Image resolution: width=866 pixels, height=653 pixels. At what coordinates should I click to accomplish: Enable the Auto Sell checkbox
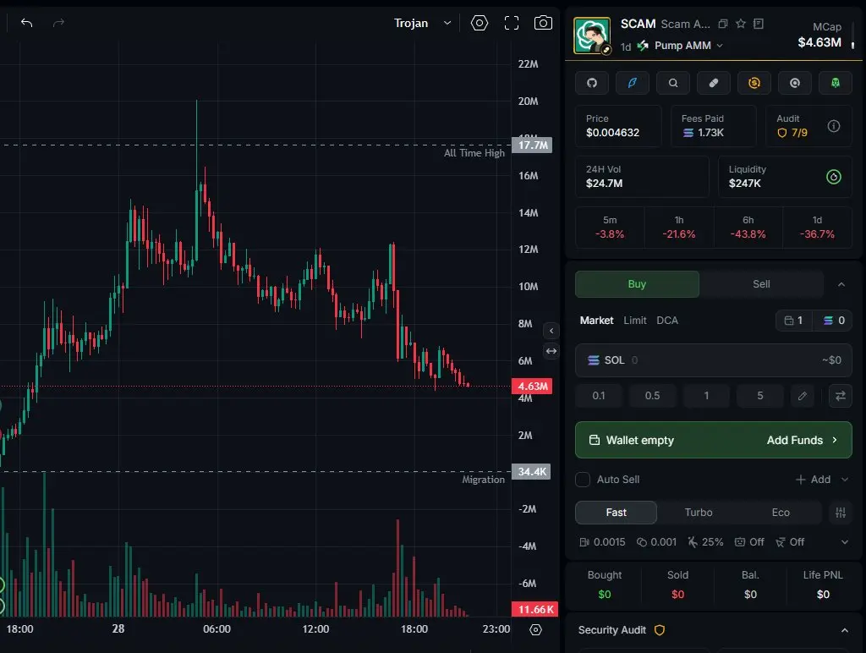pos(582,480)
